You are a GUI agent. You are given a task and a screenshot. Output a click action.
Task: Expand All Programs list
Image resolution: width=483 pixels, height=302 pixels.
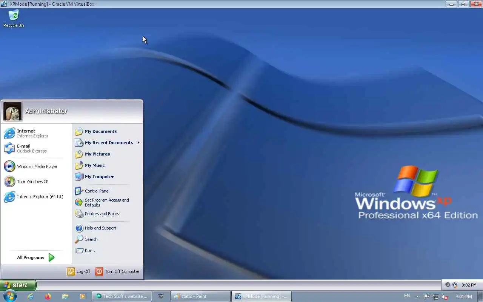point(36,257)
